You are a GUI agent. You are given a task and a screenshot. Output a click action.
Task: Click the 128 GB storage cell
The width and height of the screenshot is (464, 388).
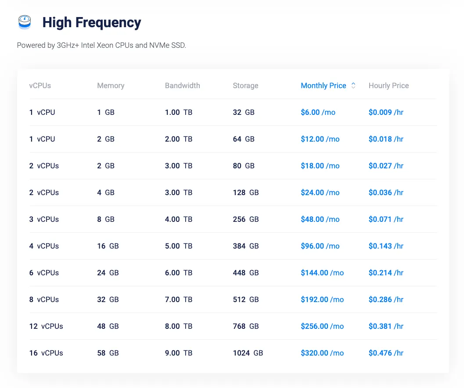(246, 192)
